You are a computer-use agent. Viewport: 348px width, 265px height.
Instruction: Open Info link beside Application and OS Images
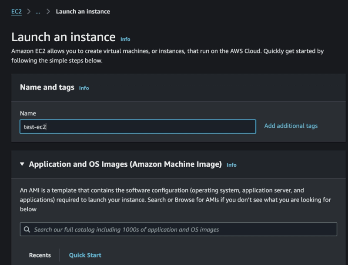[231, 165]
